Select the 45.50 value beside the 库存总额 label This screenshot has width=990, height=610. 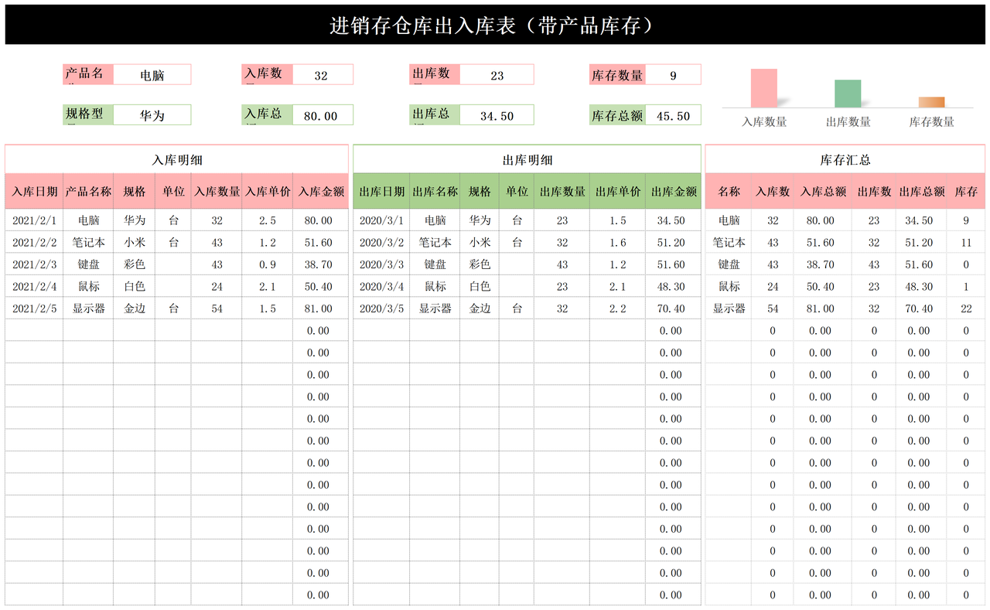click(x=673, y=115)
